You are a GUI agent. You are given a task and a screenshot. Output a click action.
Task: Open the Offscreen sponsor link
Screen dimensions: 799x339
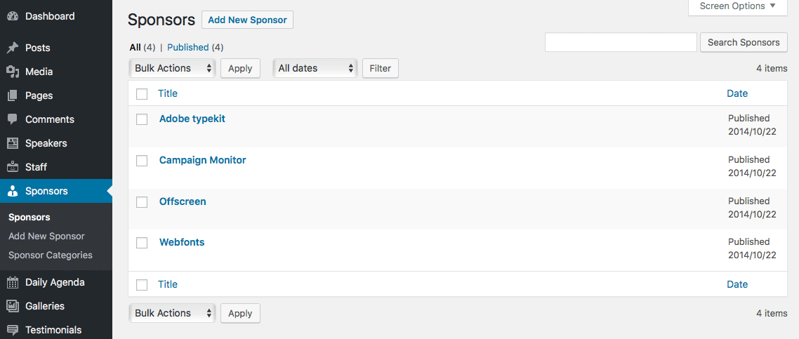tap(183, 201)
